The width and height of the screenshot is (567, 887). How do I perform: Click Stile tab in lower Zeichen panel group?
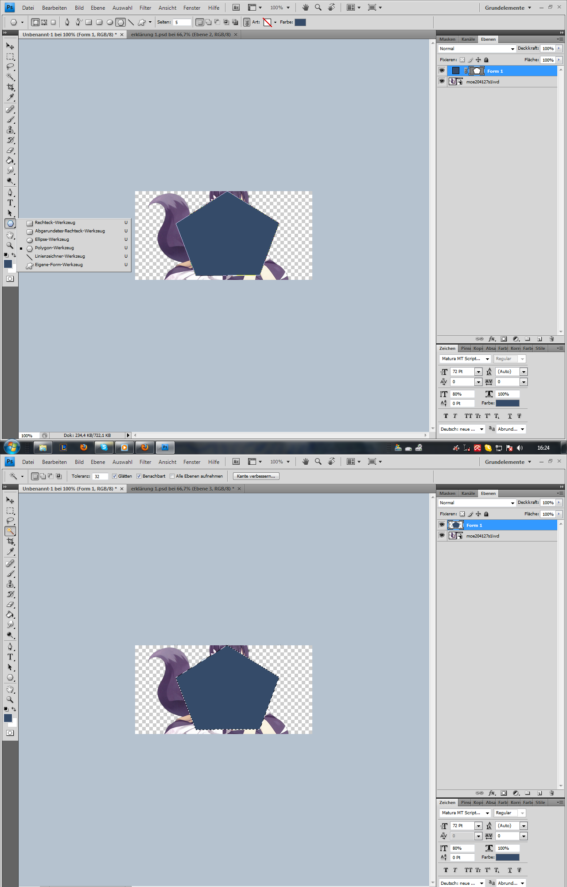tap(540, 802)
